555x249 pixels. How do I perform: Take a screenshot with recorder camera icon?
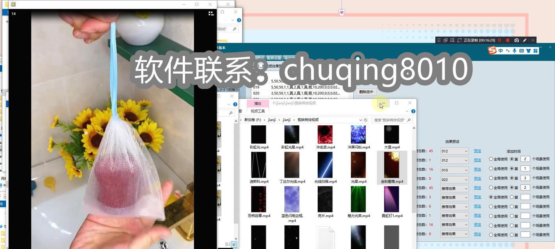click(516, 40)
